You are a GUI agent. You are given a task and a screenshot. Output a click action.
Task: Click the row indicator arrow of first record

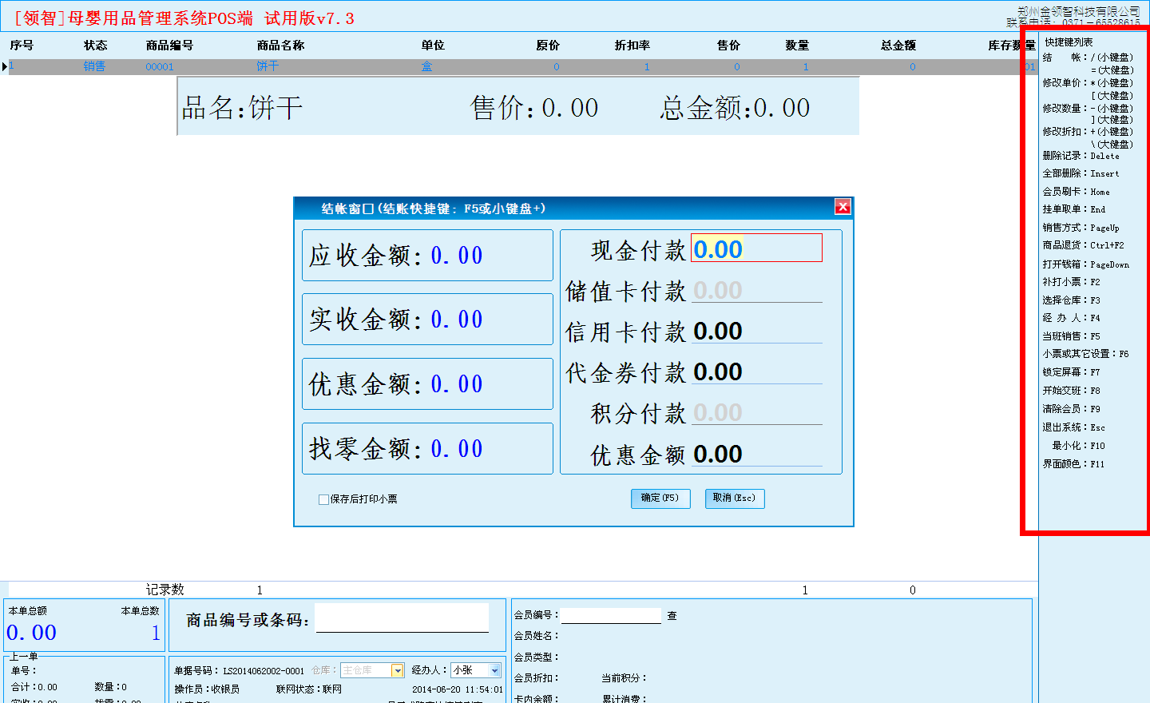(x=5, y=66)
